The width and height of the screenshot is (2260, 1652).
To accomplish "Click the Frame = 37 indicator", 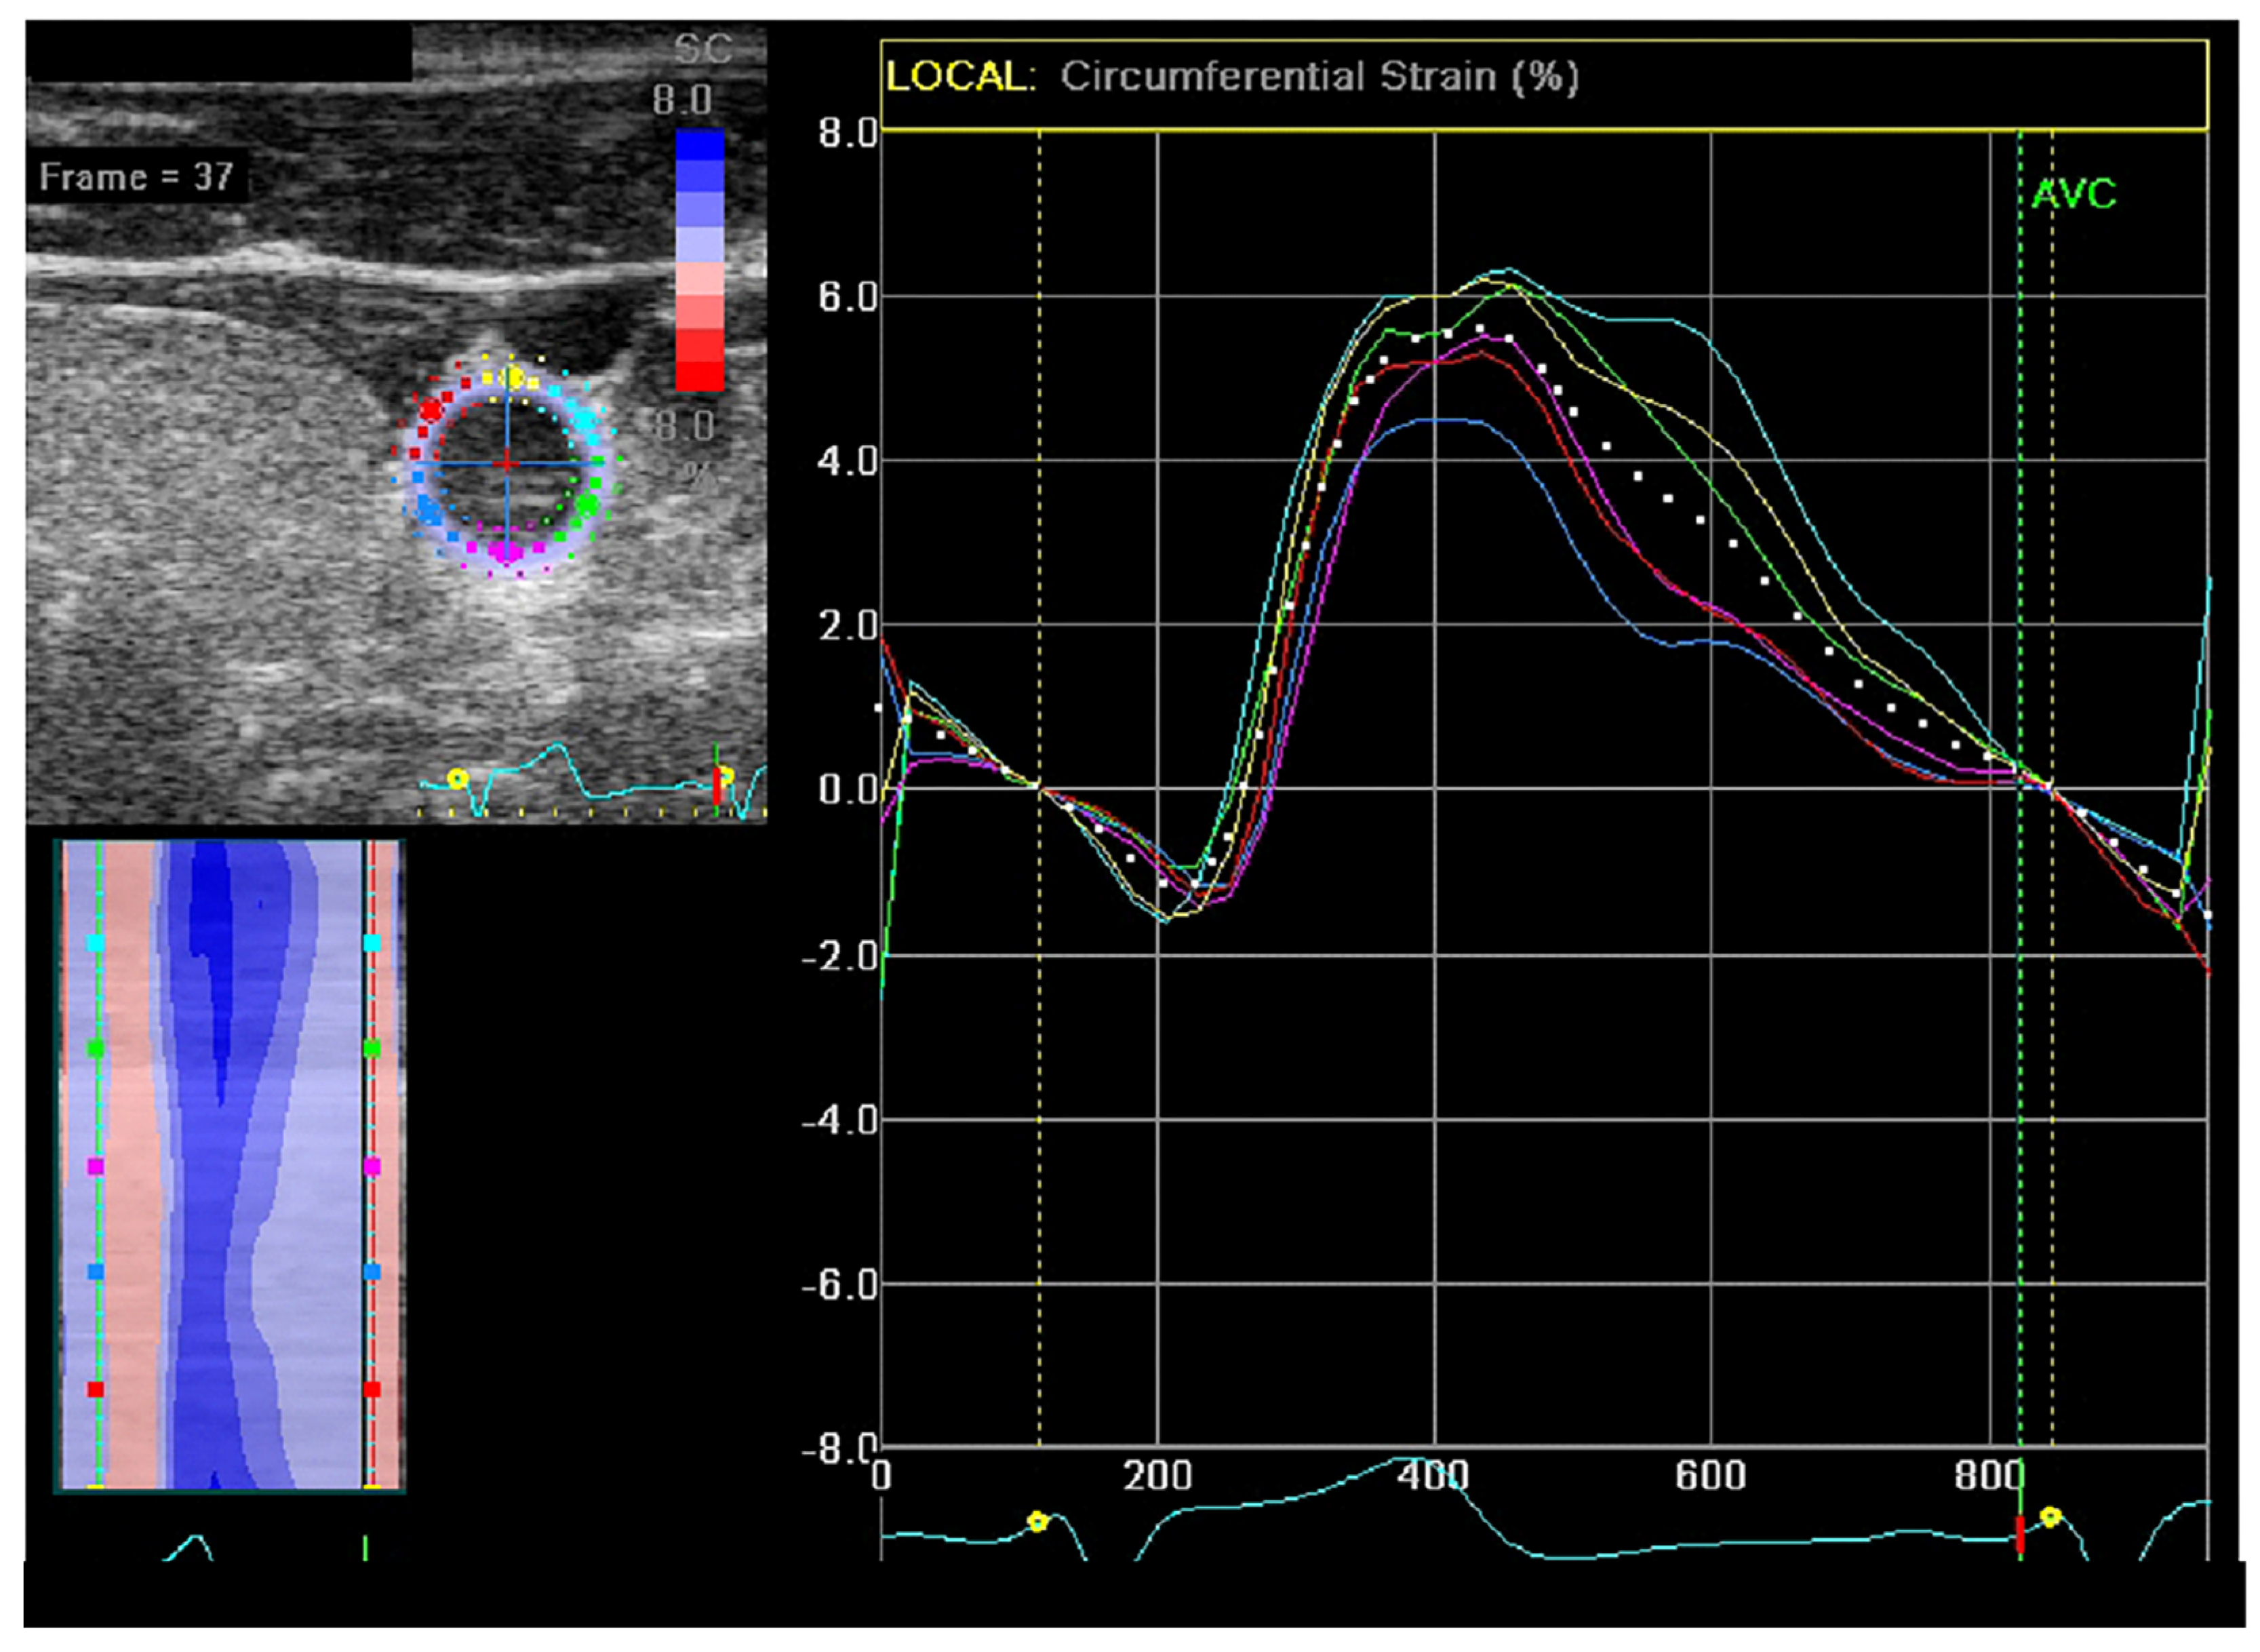I will pyautogui.click(x=136, y=177).
